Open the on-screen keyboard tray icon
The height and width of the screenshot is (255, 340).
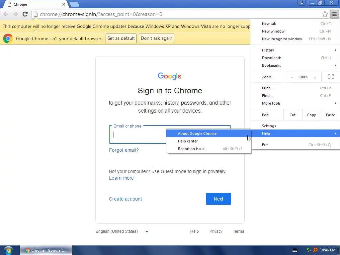tap(295, 250)
